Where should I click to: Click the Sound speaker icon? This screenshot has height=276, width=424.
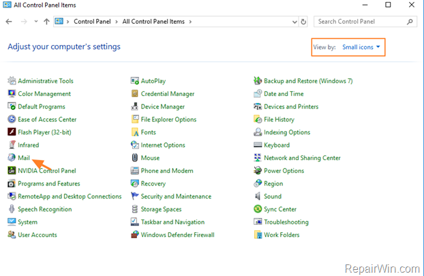click(258, 196)
